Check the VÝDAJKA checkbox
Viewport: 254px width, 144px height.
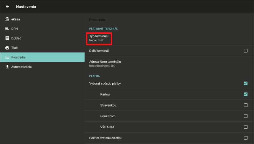tap(245, 127)
